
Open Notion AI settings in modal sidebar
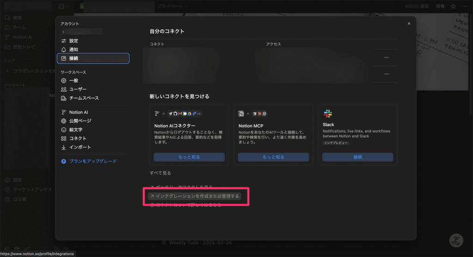click(79, 112)
